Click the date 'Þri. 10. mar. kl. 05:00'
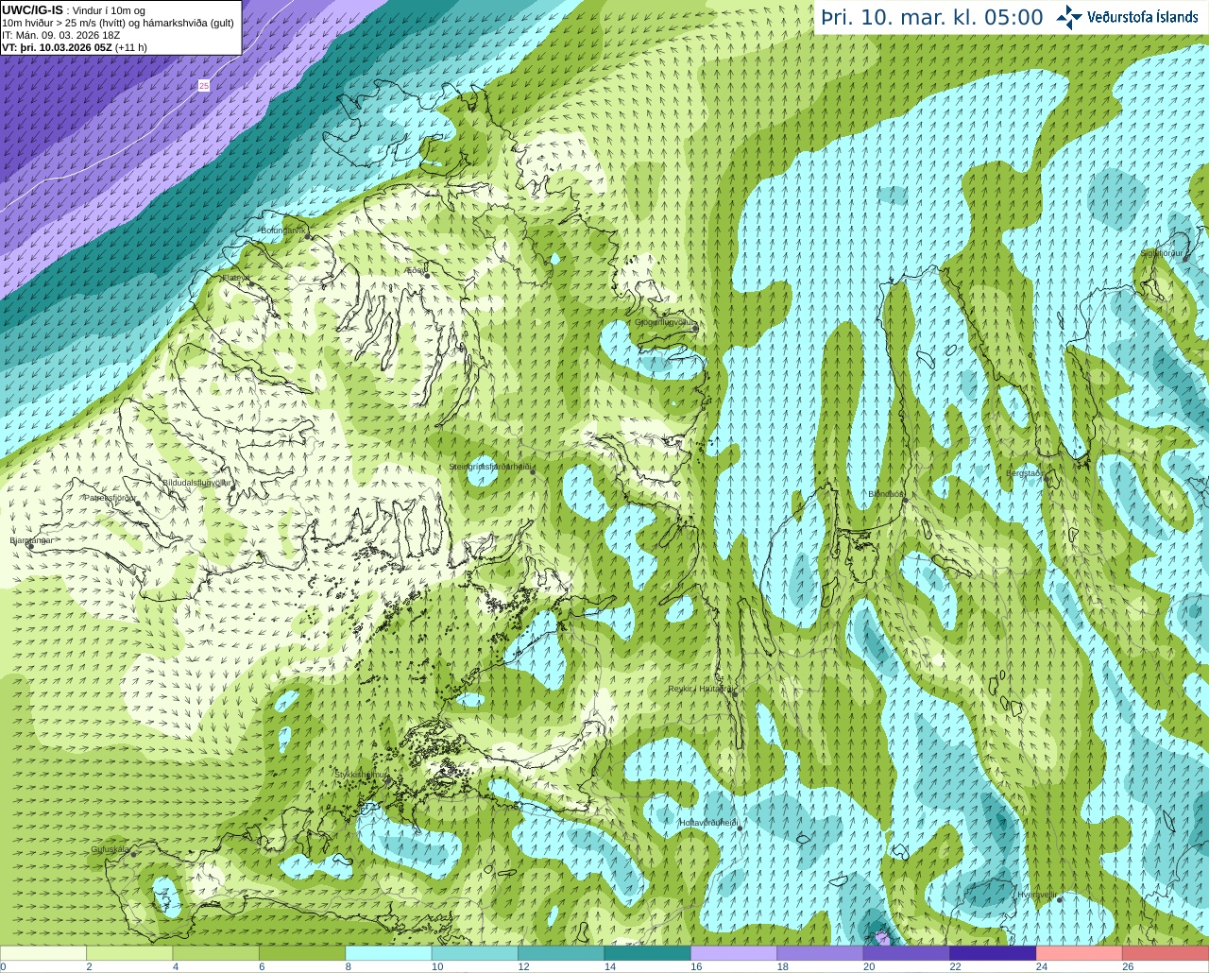The image size is (1209, 973). [x=931, y=17]
